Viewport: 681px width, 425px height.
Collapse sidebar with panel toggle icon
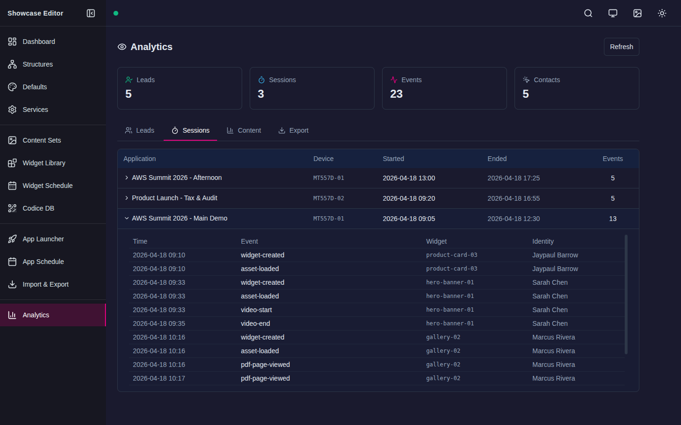pyautogui.click(x=91, y=13)
